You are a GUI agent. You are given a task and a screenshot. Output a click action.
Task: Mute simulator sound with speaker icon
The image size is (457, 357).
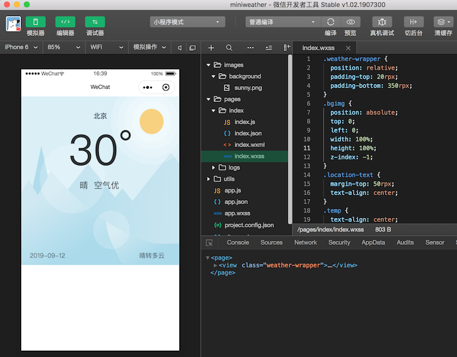pos(180,47)
